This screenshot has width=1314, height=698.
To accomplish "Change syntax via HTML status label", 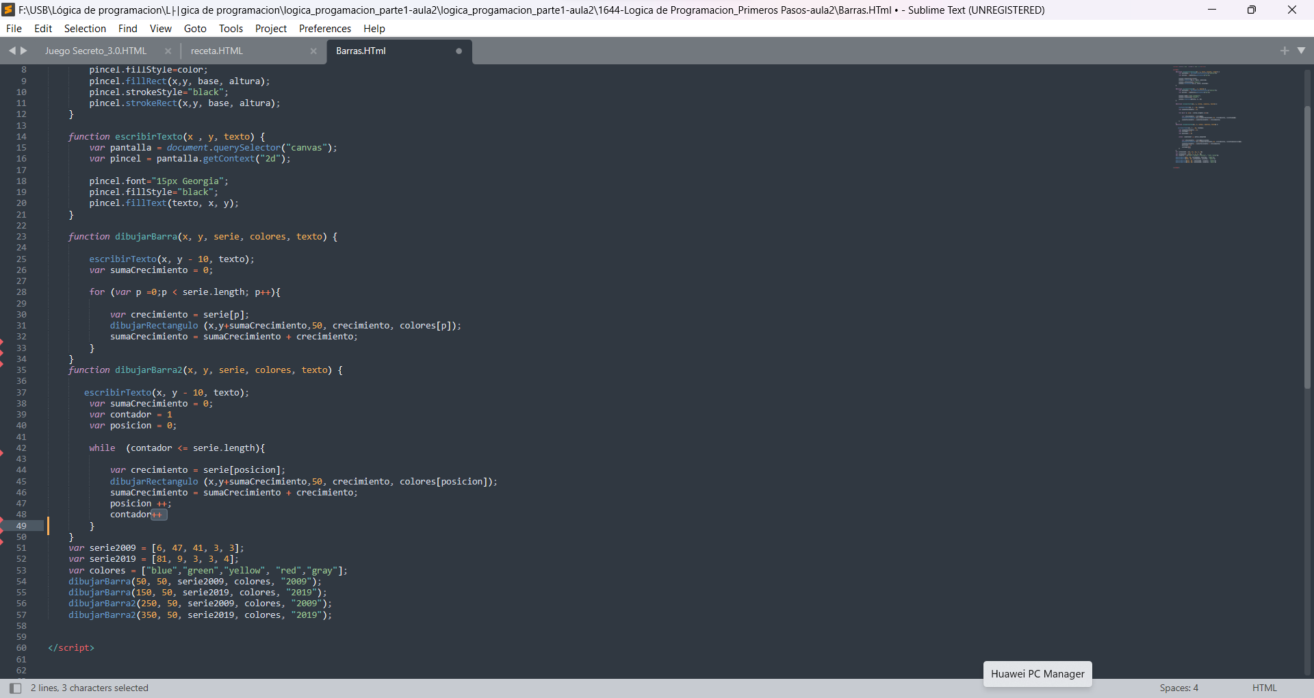I will click(1265, 688).
